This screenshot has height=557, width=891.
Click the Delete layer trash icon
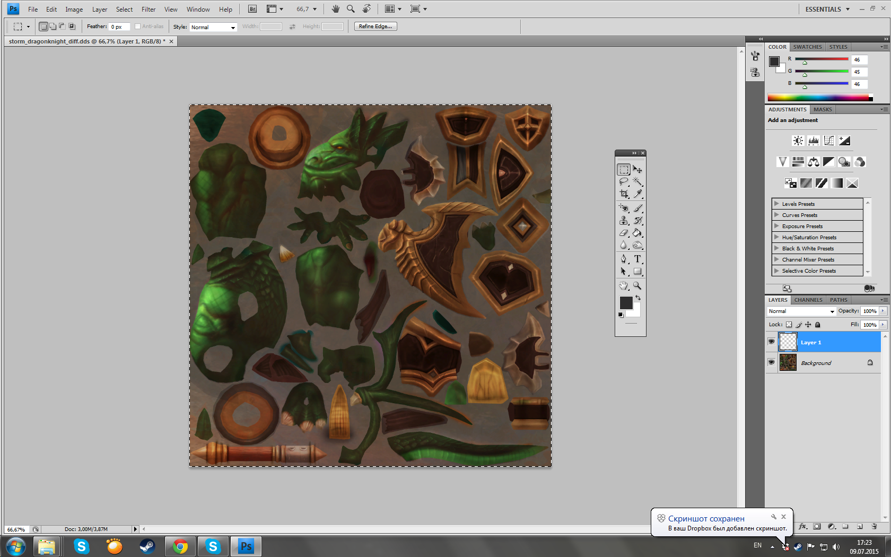coord(874,527)
